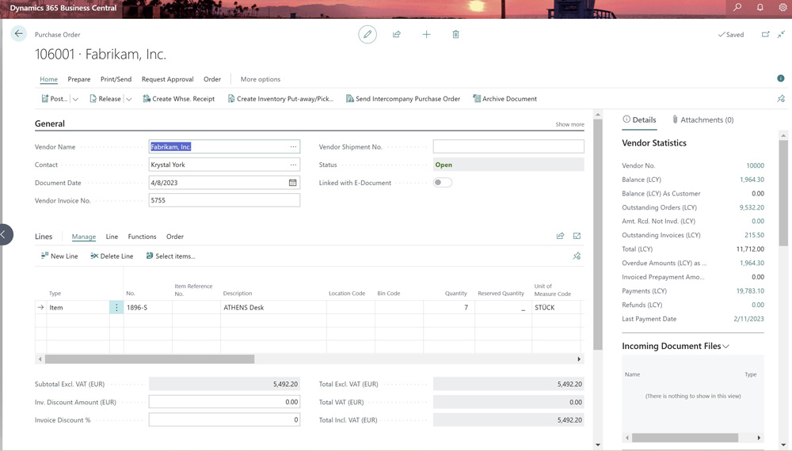Open search magnifier in top bar

tap(737, 8)
